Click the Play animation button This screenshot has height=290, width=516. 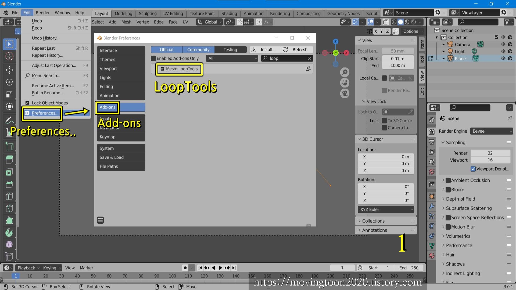click(x=220, y=268)
